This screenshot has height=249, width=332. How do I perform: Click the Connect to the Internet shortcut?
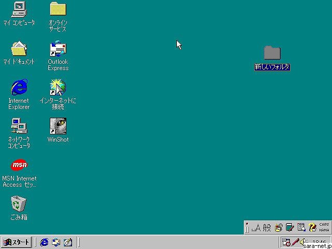[x=58, y=87]
